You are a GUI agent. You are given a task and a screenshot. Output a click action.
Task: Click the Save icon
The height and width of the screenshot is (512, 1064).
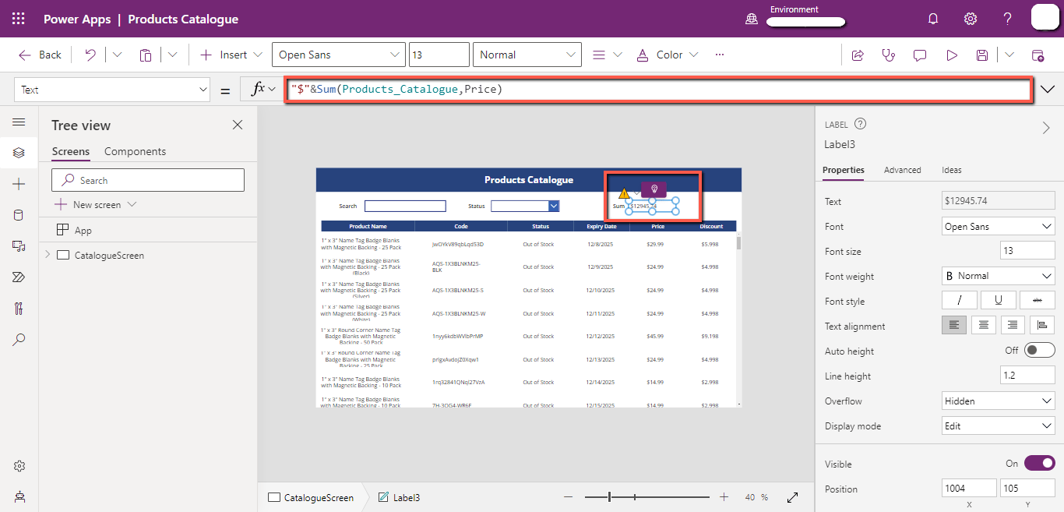coord(982,55)
